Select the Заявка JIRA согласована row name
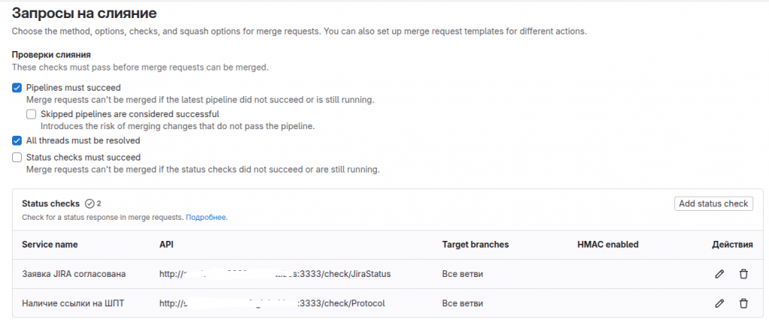 point(74,274)
